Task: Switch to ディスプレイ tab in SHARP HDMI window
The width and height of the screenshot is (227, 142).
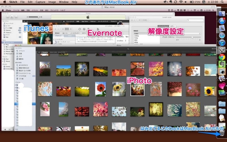Action: tap(163, 26)
